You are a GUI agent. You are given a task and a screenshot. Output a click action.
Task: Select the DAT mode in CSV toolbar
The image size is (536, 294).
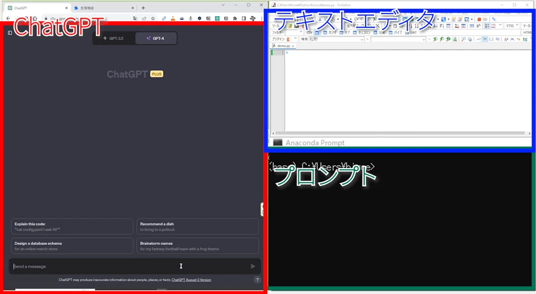(x=411, y=33)
